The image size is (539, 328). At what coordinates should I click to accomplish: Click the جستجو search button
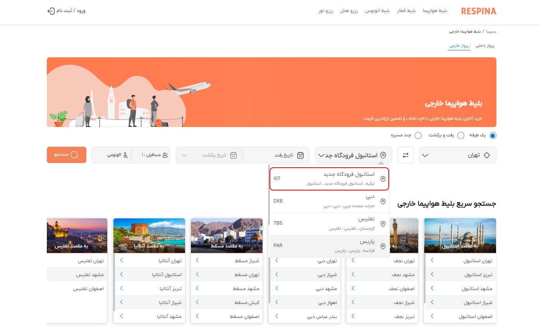point(66,155)
